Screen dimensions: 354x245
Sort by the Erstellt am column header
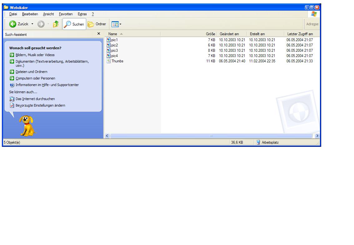click(266, 34)
